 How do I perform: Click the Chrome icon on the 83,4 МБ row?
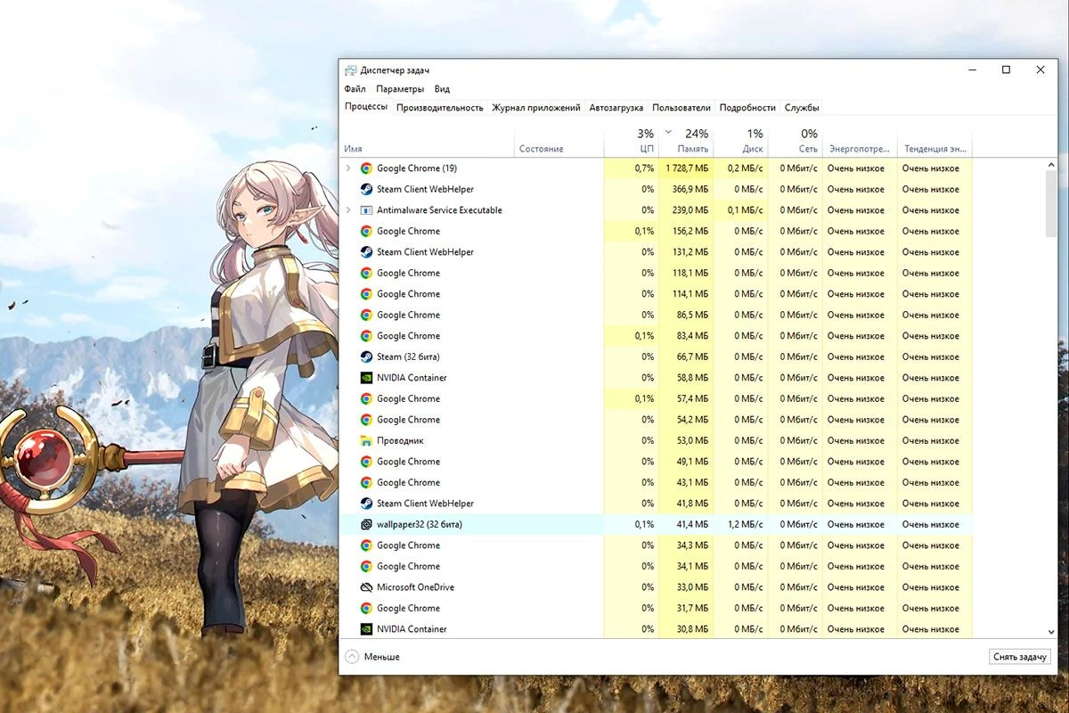(x=366, y=336)
